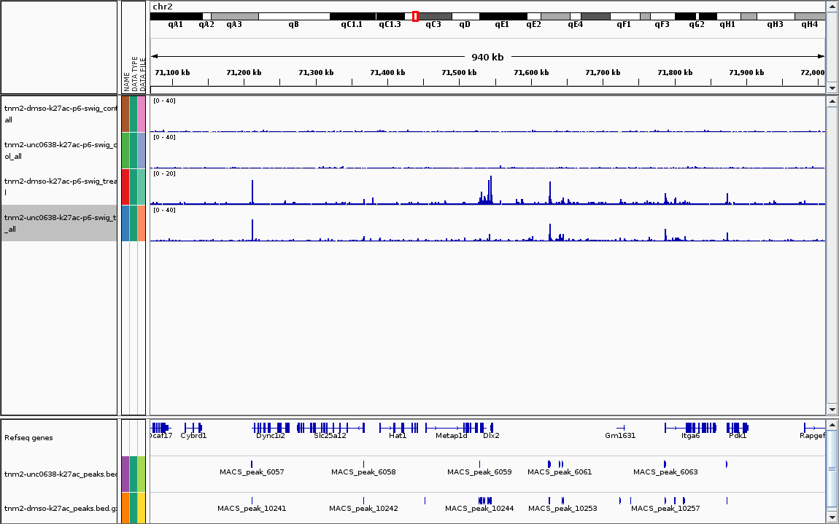Click the qH1 cytoband on the ideogram
This screenshot has height=524, width=839.
[x=728, y=16]
